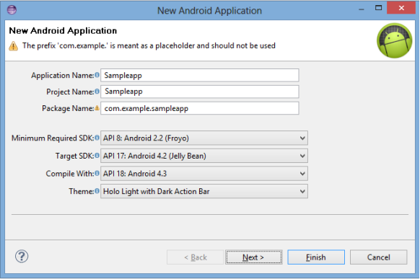Click the 'Compile With:' label

tap(70, 174)
